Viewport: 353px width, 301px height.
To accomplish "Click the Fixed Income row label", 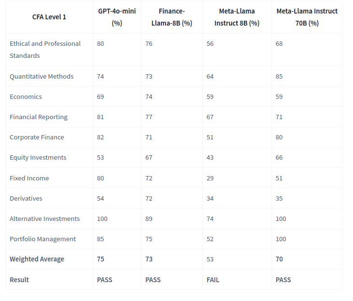I will [x=29, y=178].
